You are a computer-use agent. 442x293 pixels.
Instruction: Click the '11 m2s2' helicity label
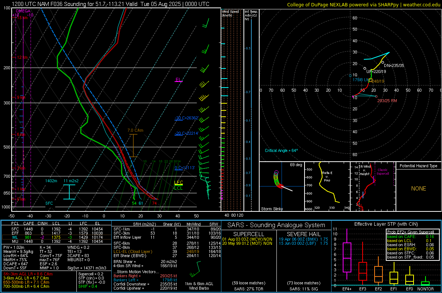click(71, 181)
